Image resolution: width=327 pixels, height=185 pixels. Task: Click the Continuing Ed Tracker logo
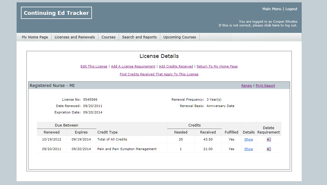56,13
